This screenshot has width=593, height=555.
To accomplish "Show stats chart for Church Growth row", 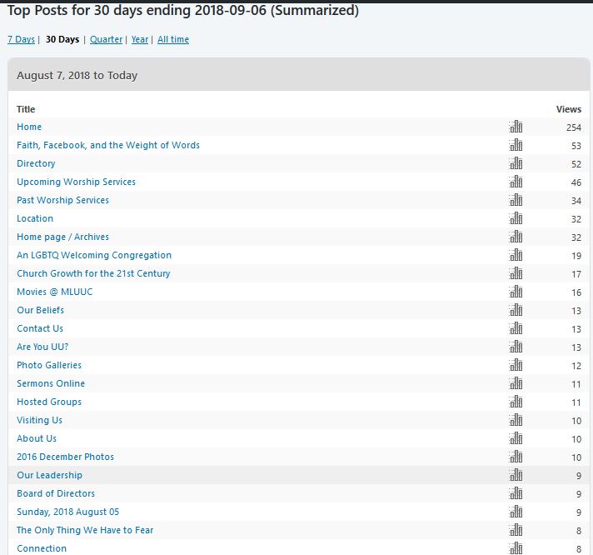I will tap(516, 273).
